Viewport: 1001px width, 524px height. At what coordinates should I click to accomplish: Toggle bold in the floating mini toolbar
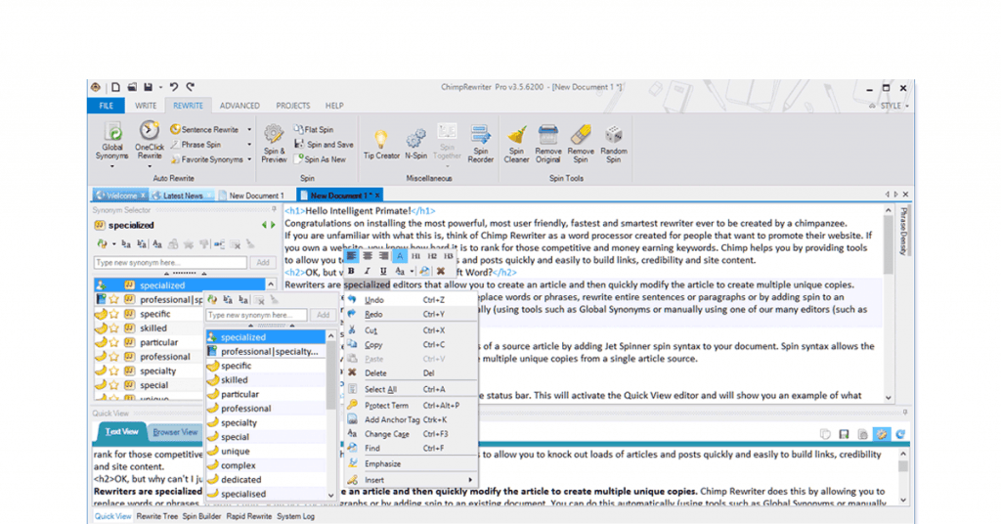coord(351,271)
